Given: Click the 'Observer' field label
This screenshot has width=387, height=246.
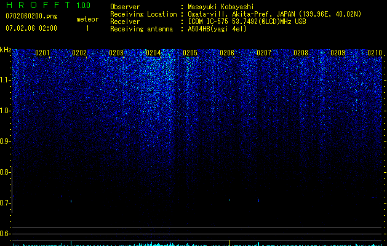Looking at the screenshot, I should coord(125,7).
